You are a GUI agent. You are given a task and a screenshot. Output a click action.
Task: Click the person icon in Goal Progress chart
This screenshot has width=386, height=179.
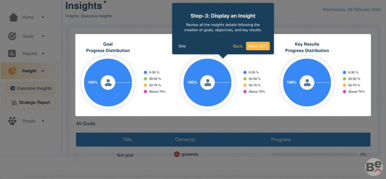click(108, 83)
